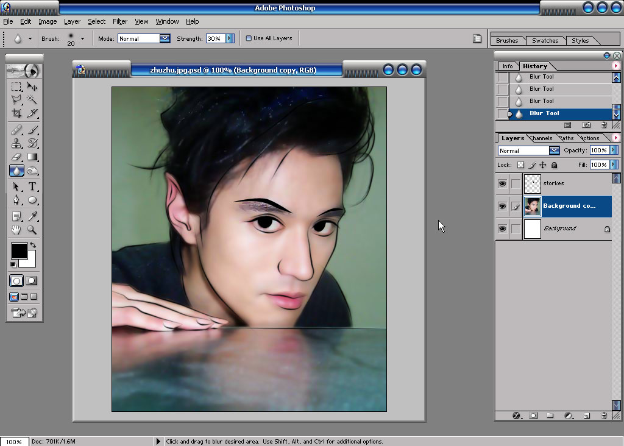The height and width of the screenshot is (446, 624).
Task: Add layer mask in Layers panel
Action: tap(533, 416)
